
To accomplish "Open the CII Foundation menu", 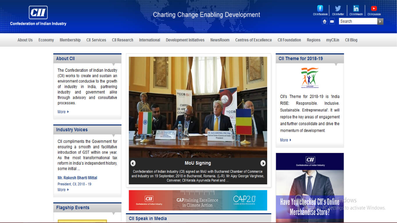I will pos(289,40).
